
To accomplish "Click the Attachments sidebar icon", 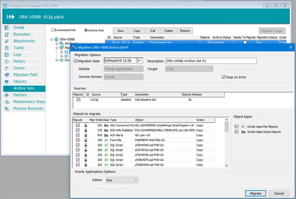I will (x=6, y=41).
